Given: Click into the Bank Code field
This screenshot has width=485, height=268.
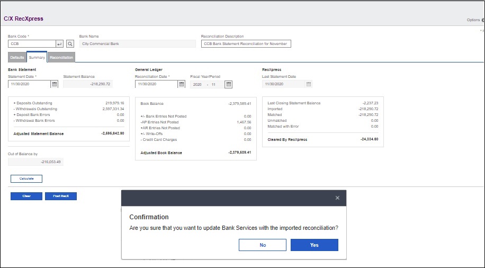Looking at the screenshot, I should tap(31, 44).
